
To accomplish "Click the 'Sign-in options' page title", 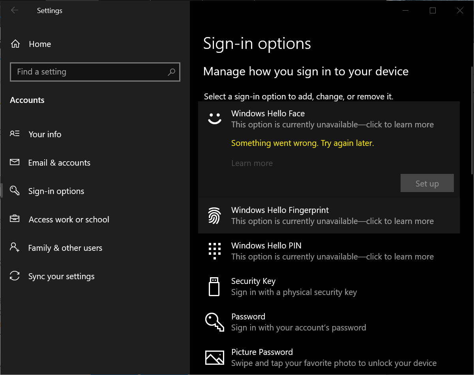I will click(257, 43).
